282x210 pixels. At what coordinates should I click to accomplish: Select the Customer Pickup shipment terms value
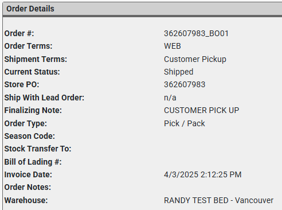195,59
